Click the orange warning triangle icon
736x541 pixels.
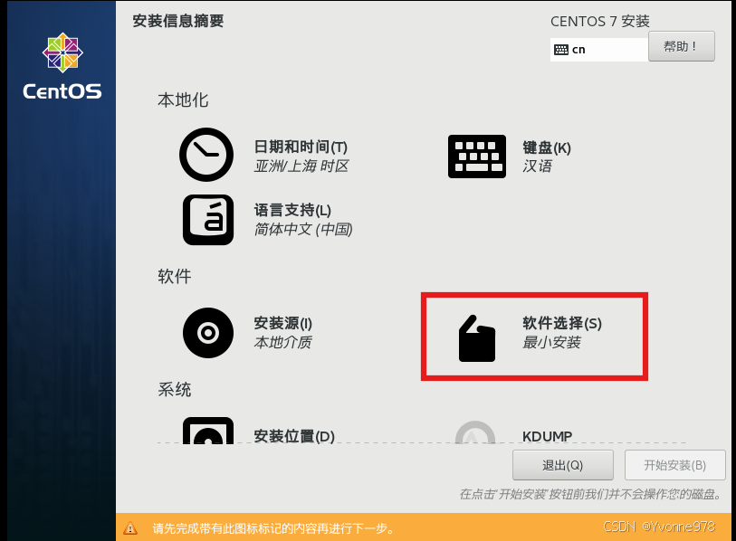click(130, 528)
